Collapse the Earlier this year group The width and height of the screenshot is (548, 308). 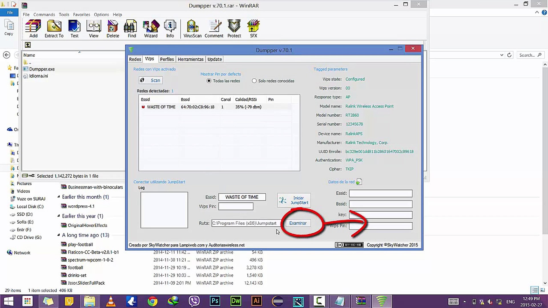[x=59, y=216]
